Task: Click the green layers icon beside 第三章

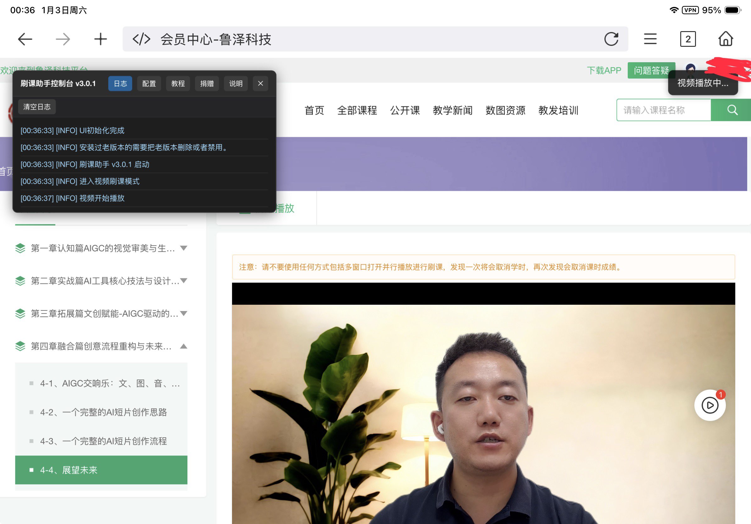Action: 20,314
